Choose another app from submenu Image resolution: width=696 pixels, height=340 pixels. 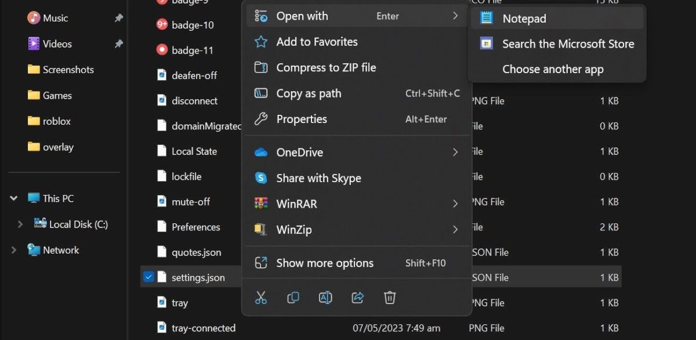tap(557, 69)
